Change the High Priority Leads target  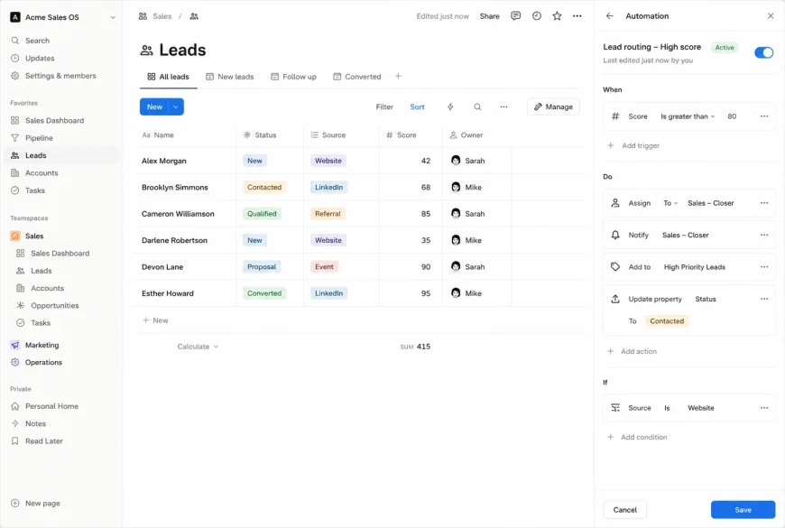(695, 267)
